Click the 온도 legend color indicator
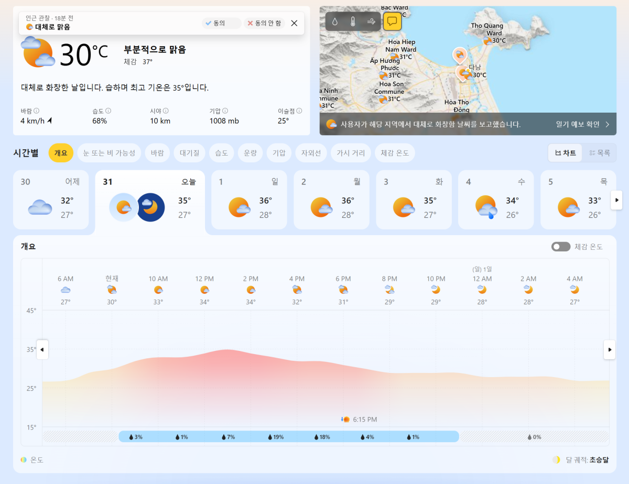The height and width of the screenshot is (484, 629). (x=24, y=460)
